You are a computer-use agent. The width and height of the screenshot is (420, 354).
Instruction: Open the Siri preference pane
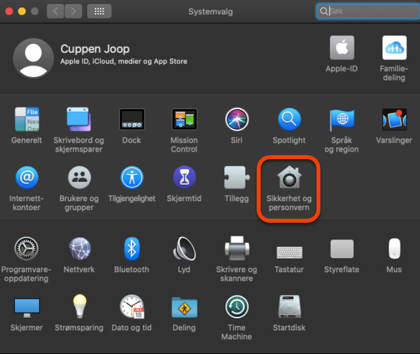[237, 119]
